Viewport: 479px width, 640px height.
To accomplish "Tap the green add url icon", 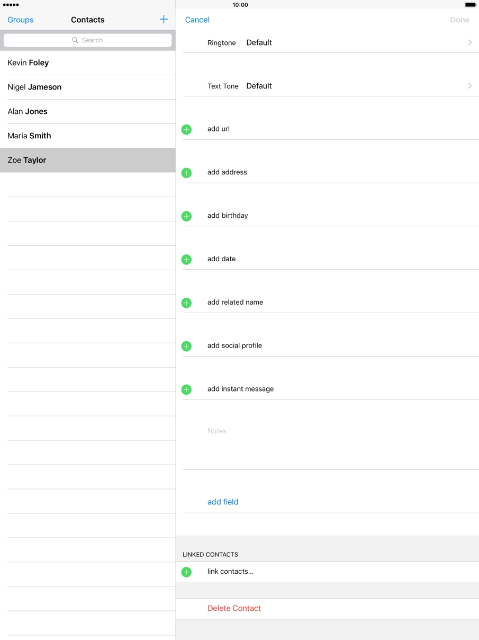I will (186, 129).
